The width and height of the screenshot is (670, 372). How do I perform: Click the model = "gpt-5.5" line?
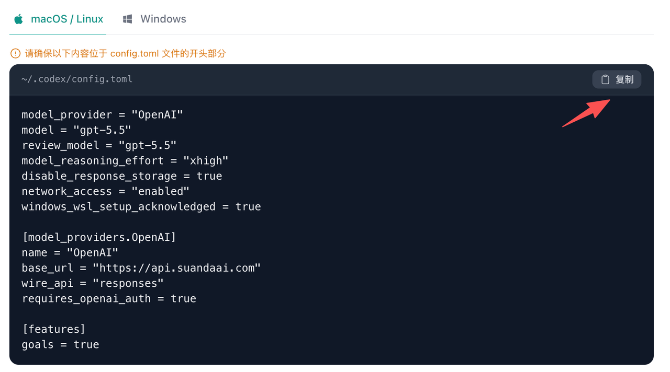click(76, 130)
